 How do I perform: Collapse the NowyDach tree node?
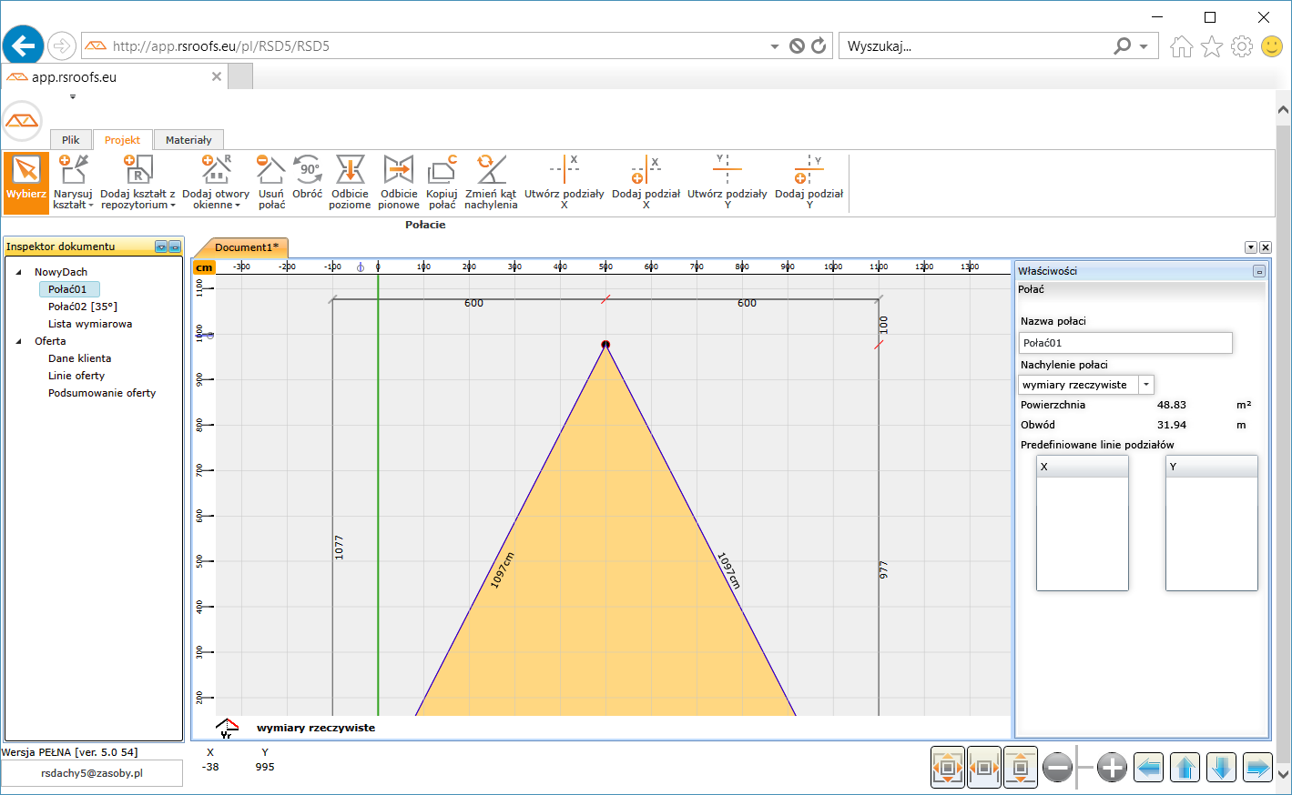(x=19, y=272)
